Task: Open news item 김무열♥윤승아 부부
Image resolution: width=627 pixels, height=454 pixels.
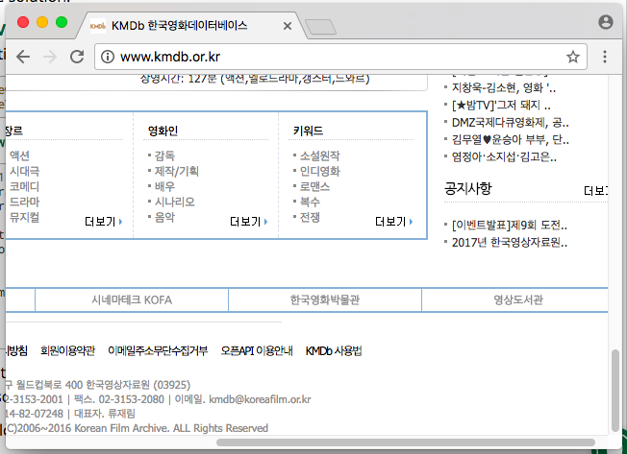Action: 511,139
